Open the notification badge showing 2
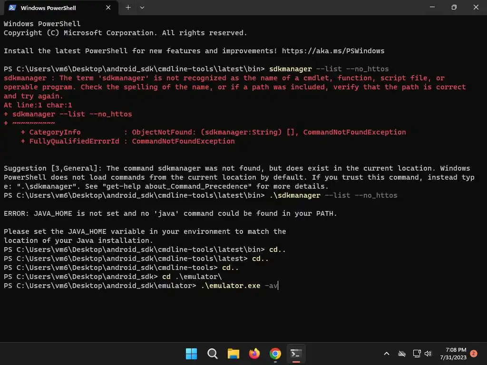Viewport: 487px width, 365px height. pos(474,354)
